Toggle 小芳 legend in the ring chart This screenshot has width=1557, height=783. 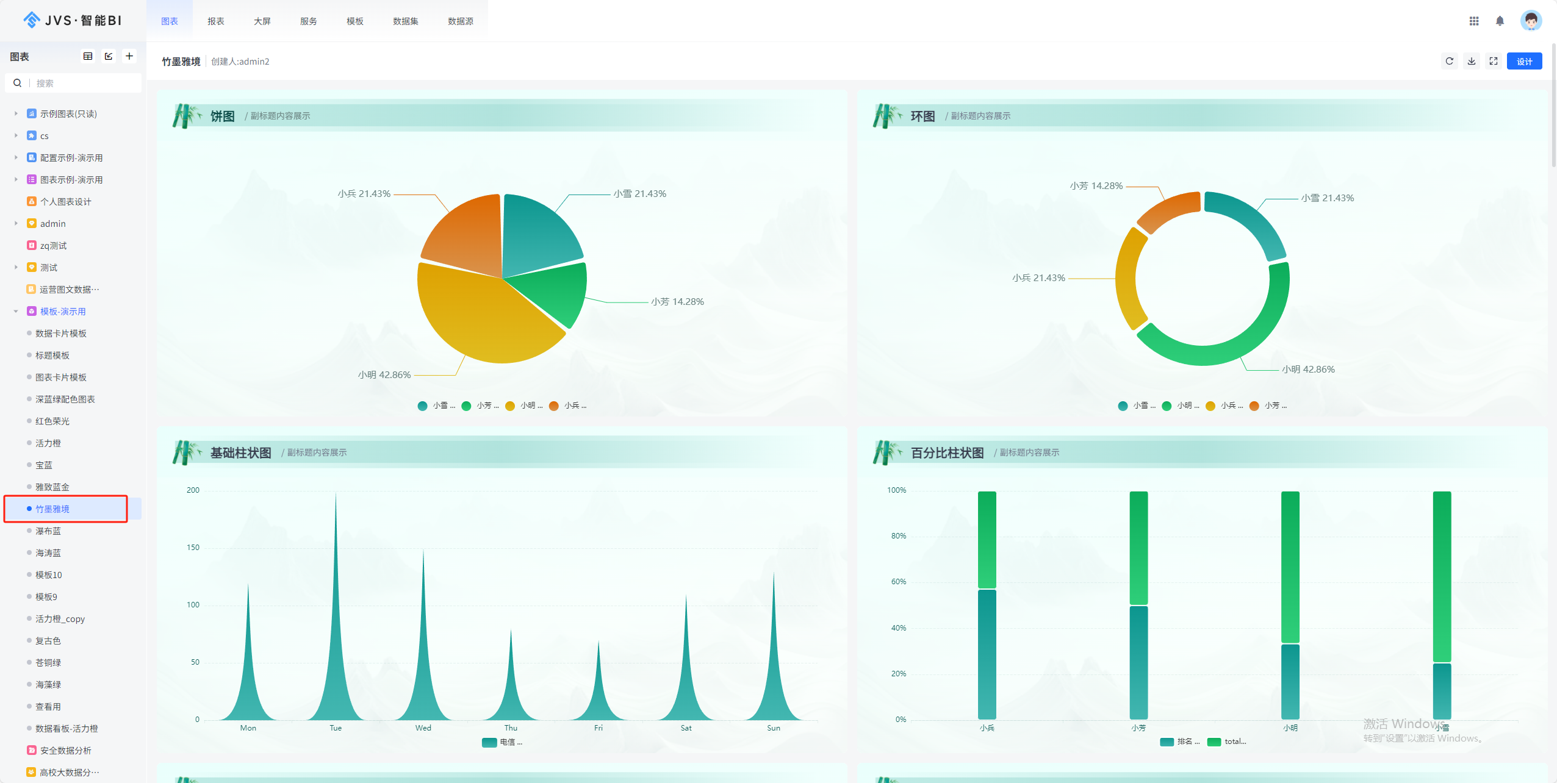pos(1268,406)
